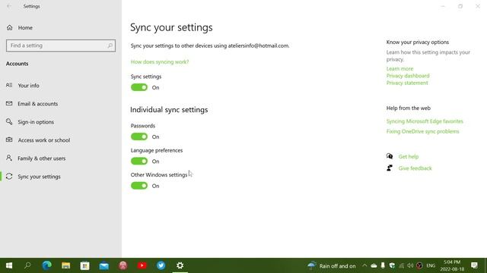Open the Windows Start menu

9,265
